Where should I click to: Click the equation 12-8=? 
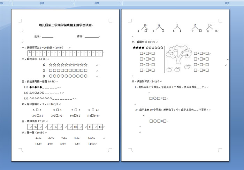[38, 144]
